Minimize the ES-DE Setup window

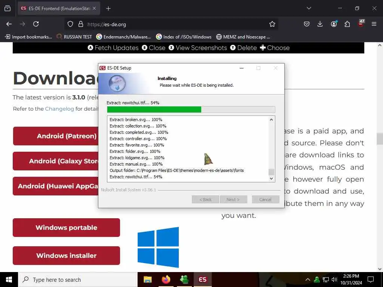pyautogui.click(x=242, y=68)
